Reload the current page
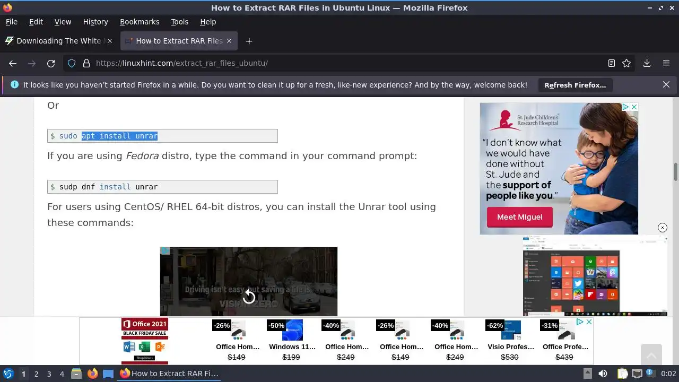 (x=51, y=63)
